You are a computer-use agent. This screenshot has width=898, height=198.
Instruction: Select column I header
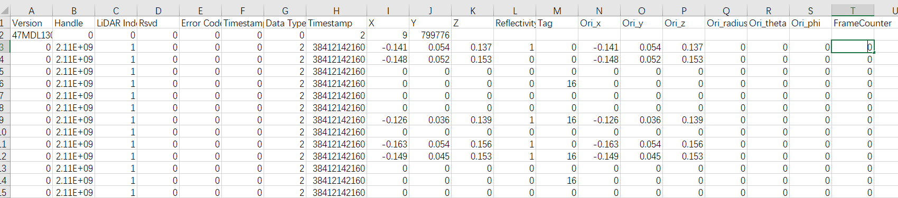coord(388,11)
